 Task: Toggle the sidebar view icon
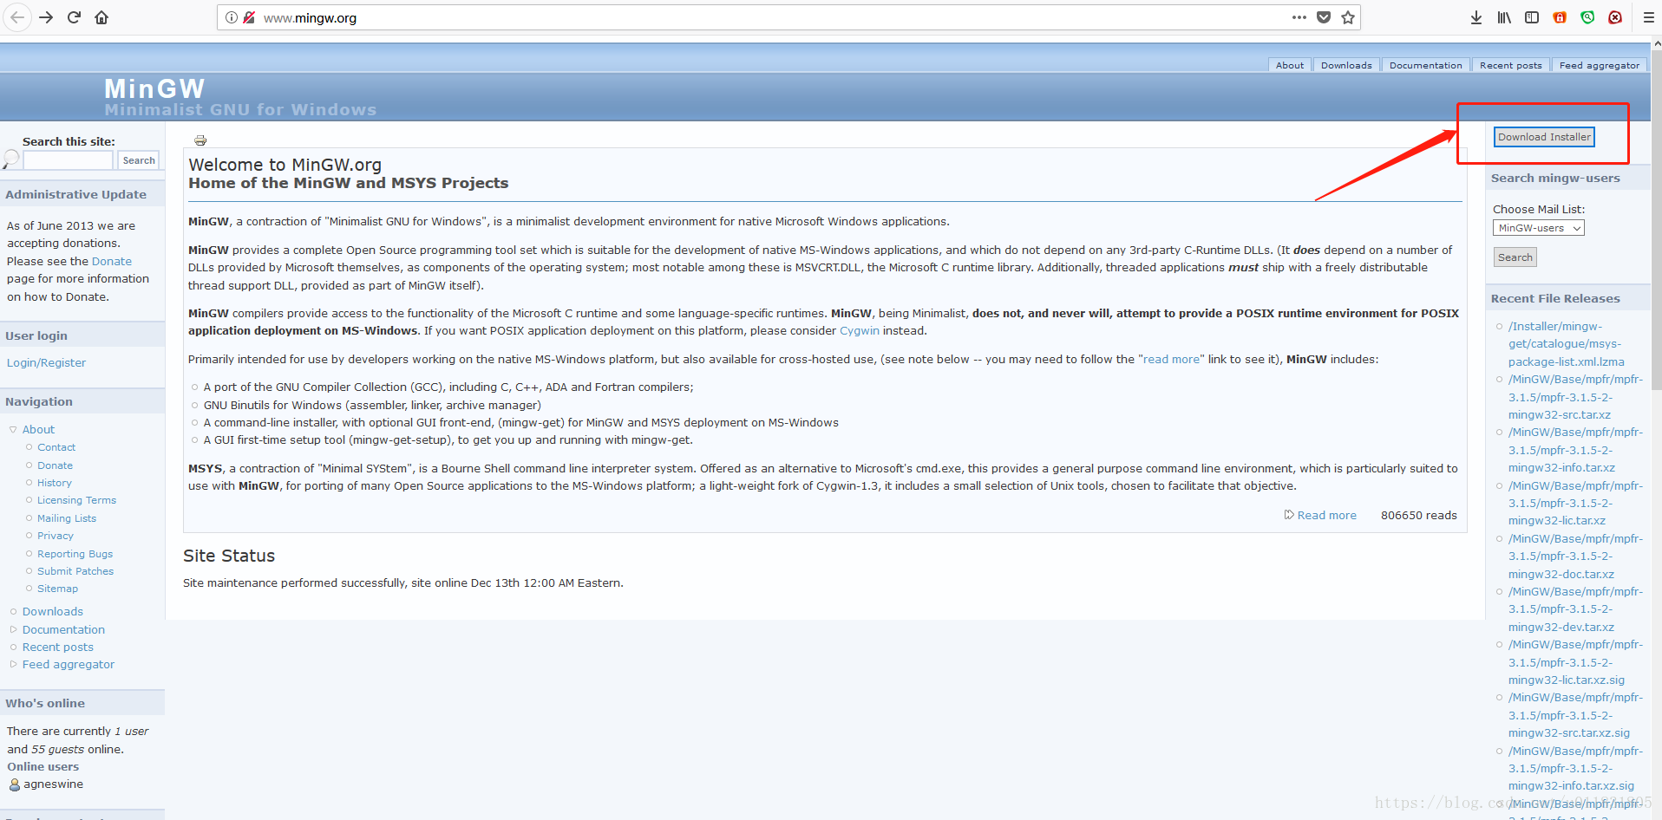[x=1532, y=17]
